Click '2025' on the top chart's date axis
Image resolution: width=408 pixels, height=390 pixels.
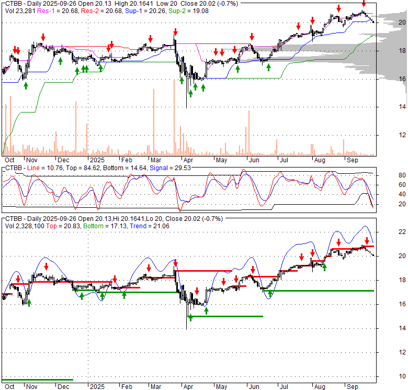(97, 160)
